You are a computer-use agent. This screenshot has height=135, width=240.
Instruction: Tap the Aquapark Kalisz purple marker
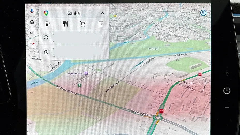click(86, 73)
